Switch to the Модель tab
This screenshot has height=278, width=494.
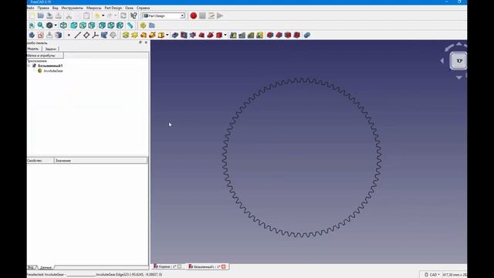pyautogui.click(x=34, y=49)
